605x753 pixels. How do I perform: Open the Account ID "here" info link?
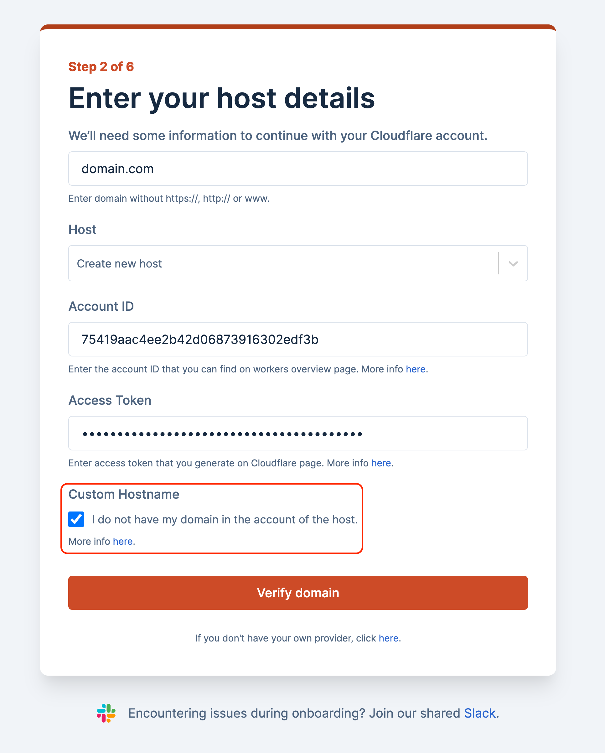click(416, 369)
